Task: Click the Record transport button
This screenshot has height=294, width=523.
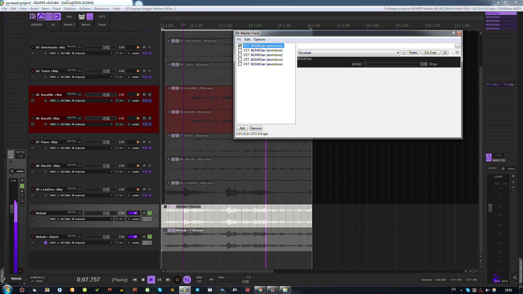Action: click(x=177, y=280)
